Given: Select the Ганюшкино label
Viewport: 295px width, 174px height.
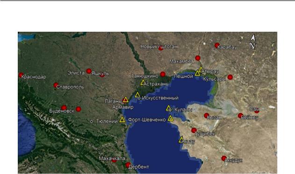Looking at the screenshot, I should (145, 76).
